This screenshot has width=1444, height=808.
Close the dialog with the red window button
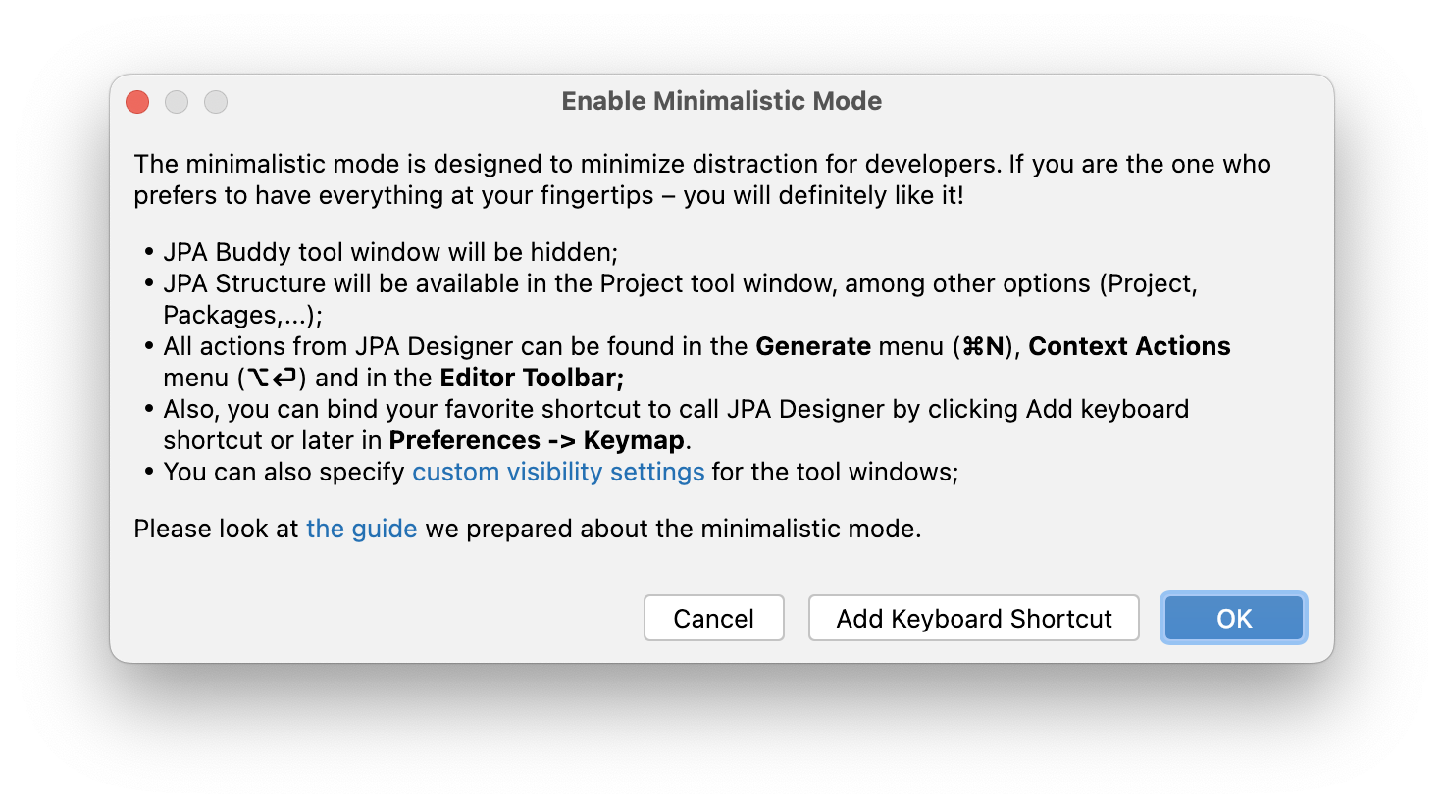[137, 102]
